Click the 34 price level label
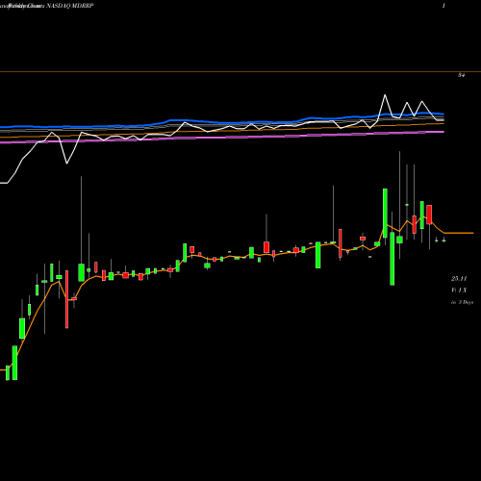This screenshot has height=481, width=481. pyautogui.click(x=461, y=75)
